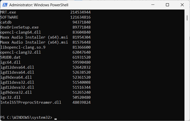Click the size value 121634816

(x=81, y=17)
